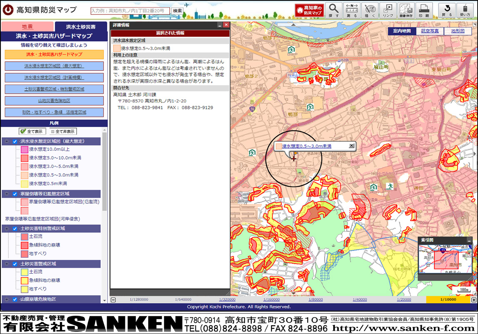Image resolution: width=478 pixels, height=334 pixels.
Task: Collapse the 洪水浸水想定区域図 legend tree
Action: tap(7, 142)
